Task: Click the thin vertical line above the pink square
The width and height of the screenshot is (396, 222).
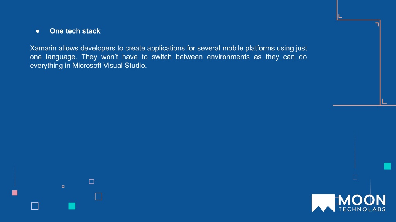Action: point(15,175)
